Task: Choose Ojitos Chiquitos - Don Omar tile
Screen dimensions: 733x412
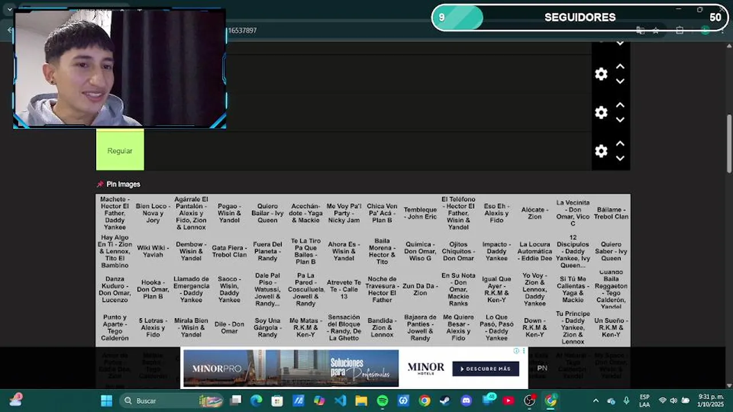Action: [x=458, y=251]
